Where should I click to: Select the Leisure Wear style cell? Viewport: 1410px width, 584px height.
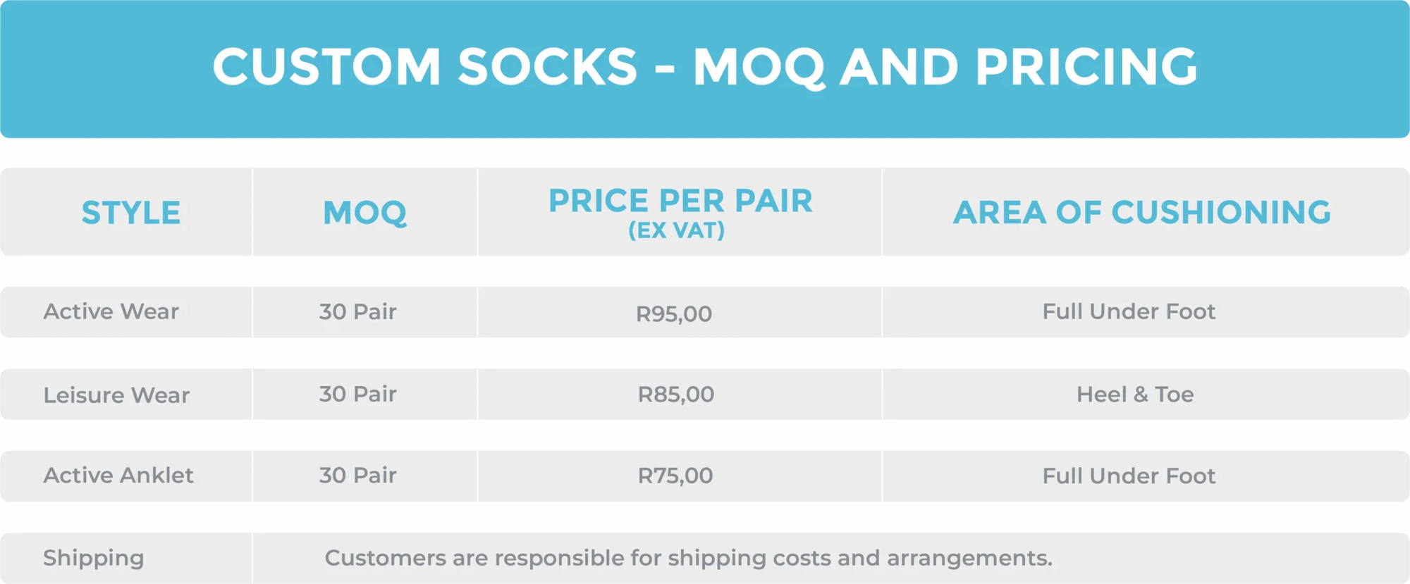point(116,395)
